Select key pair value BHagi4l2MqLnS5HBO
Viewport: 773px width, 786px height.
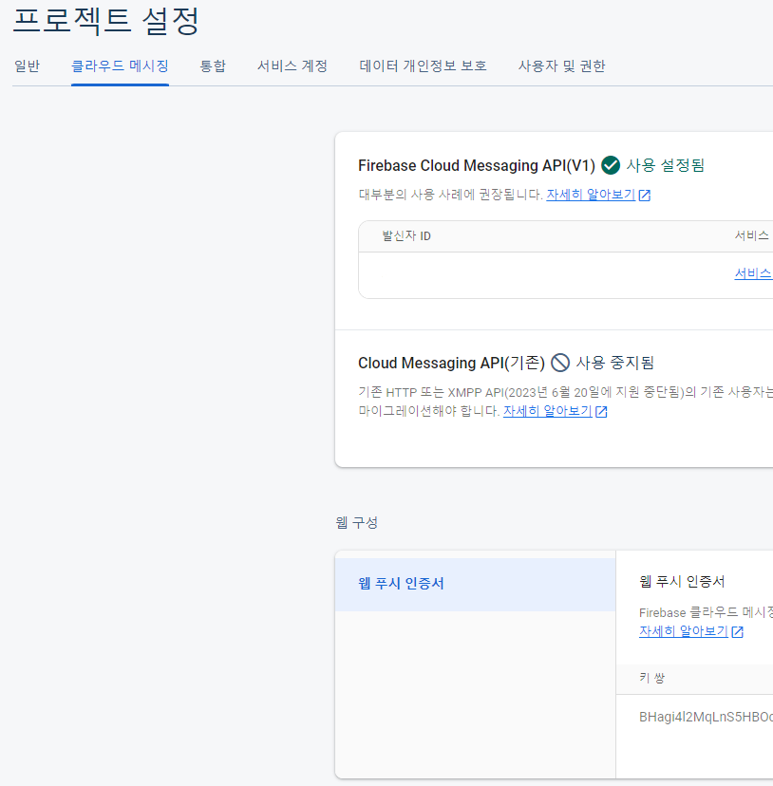coord(706,718)
